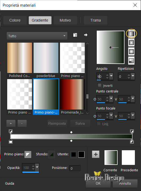Open the Tutto category dropdown
This screenshot has height=191, width=141.
37,36
